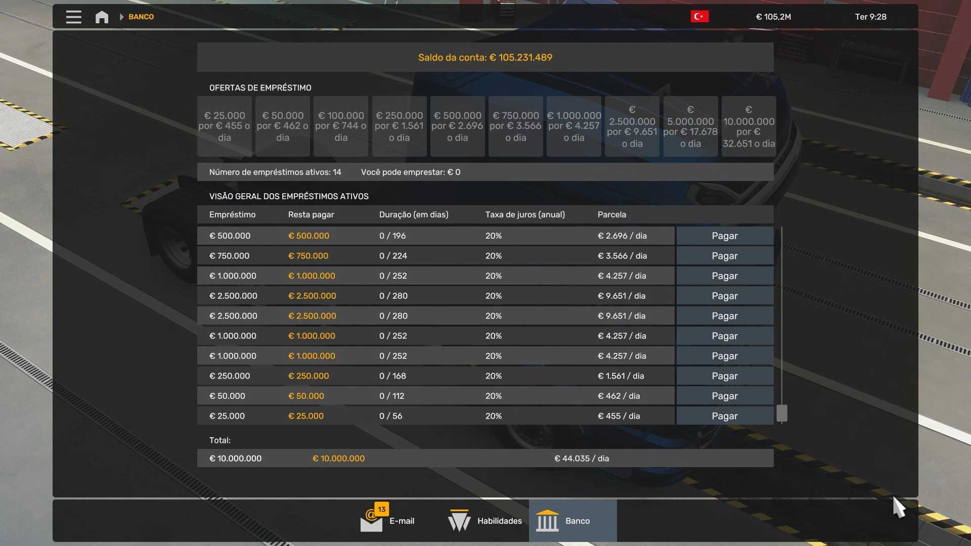The height and width of the screenshot is (546, 971).
Task: Click the loans list scrollbar thumb
Action: coord(782,413)
